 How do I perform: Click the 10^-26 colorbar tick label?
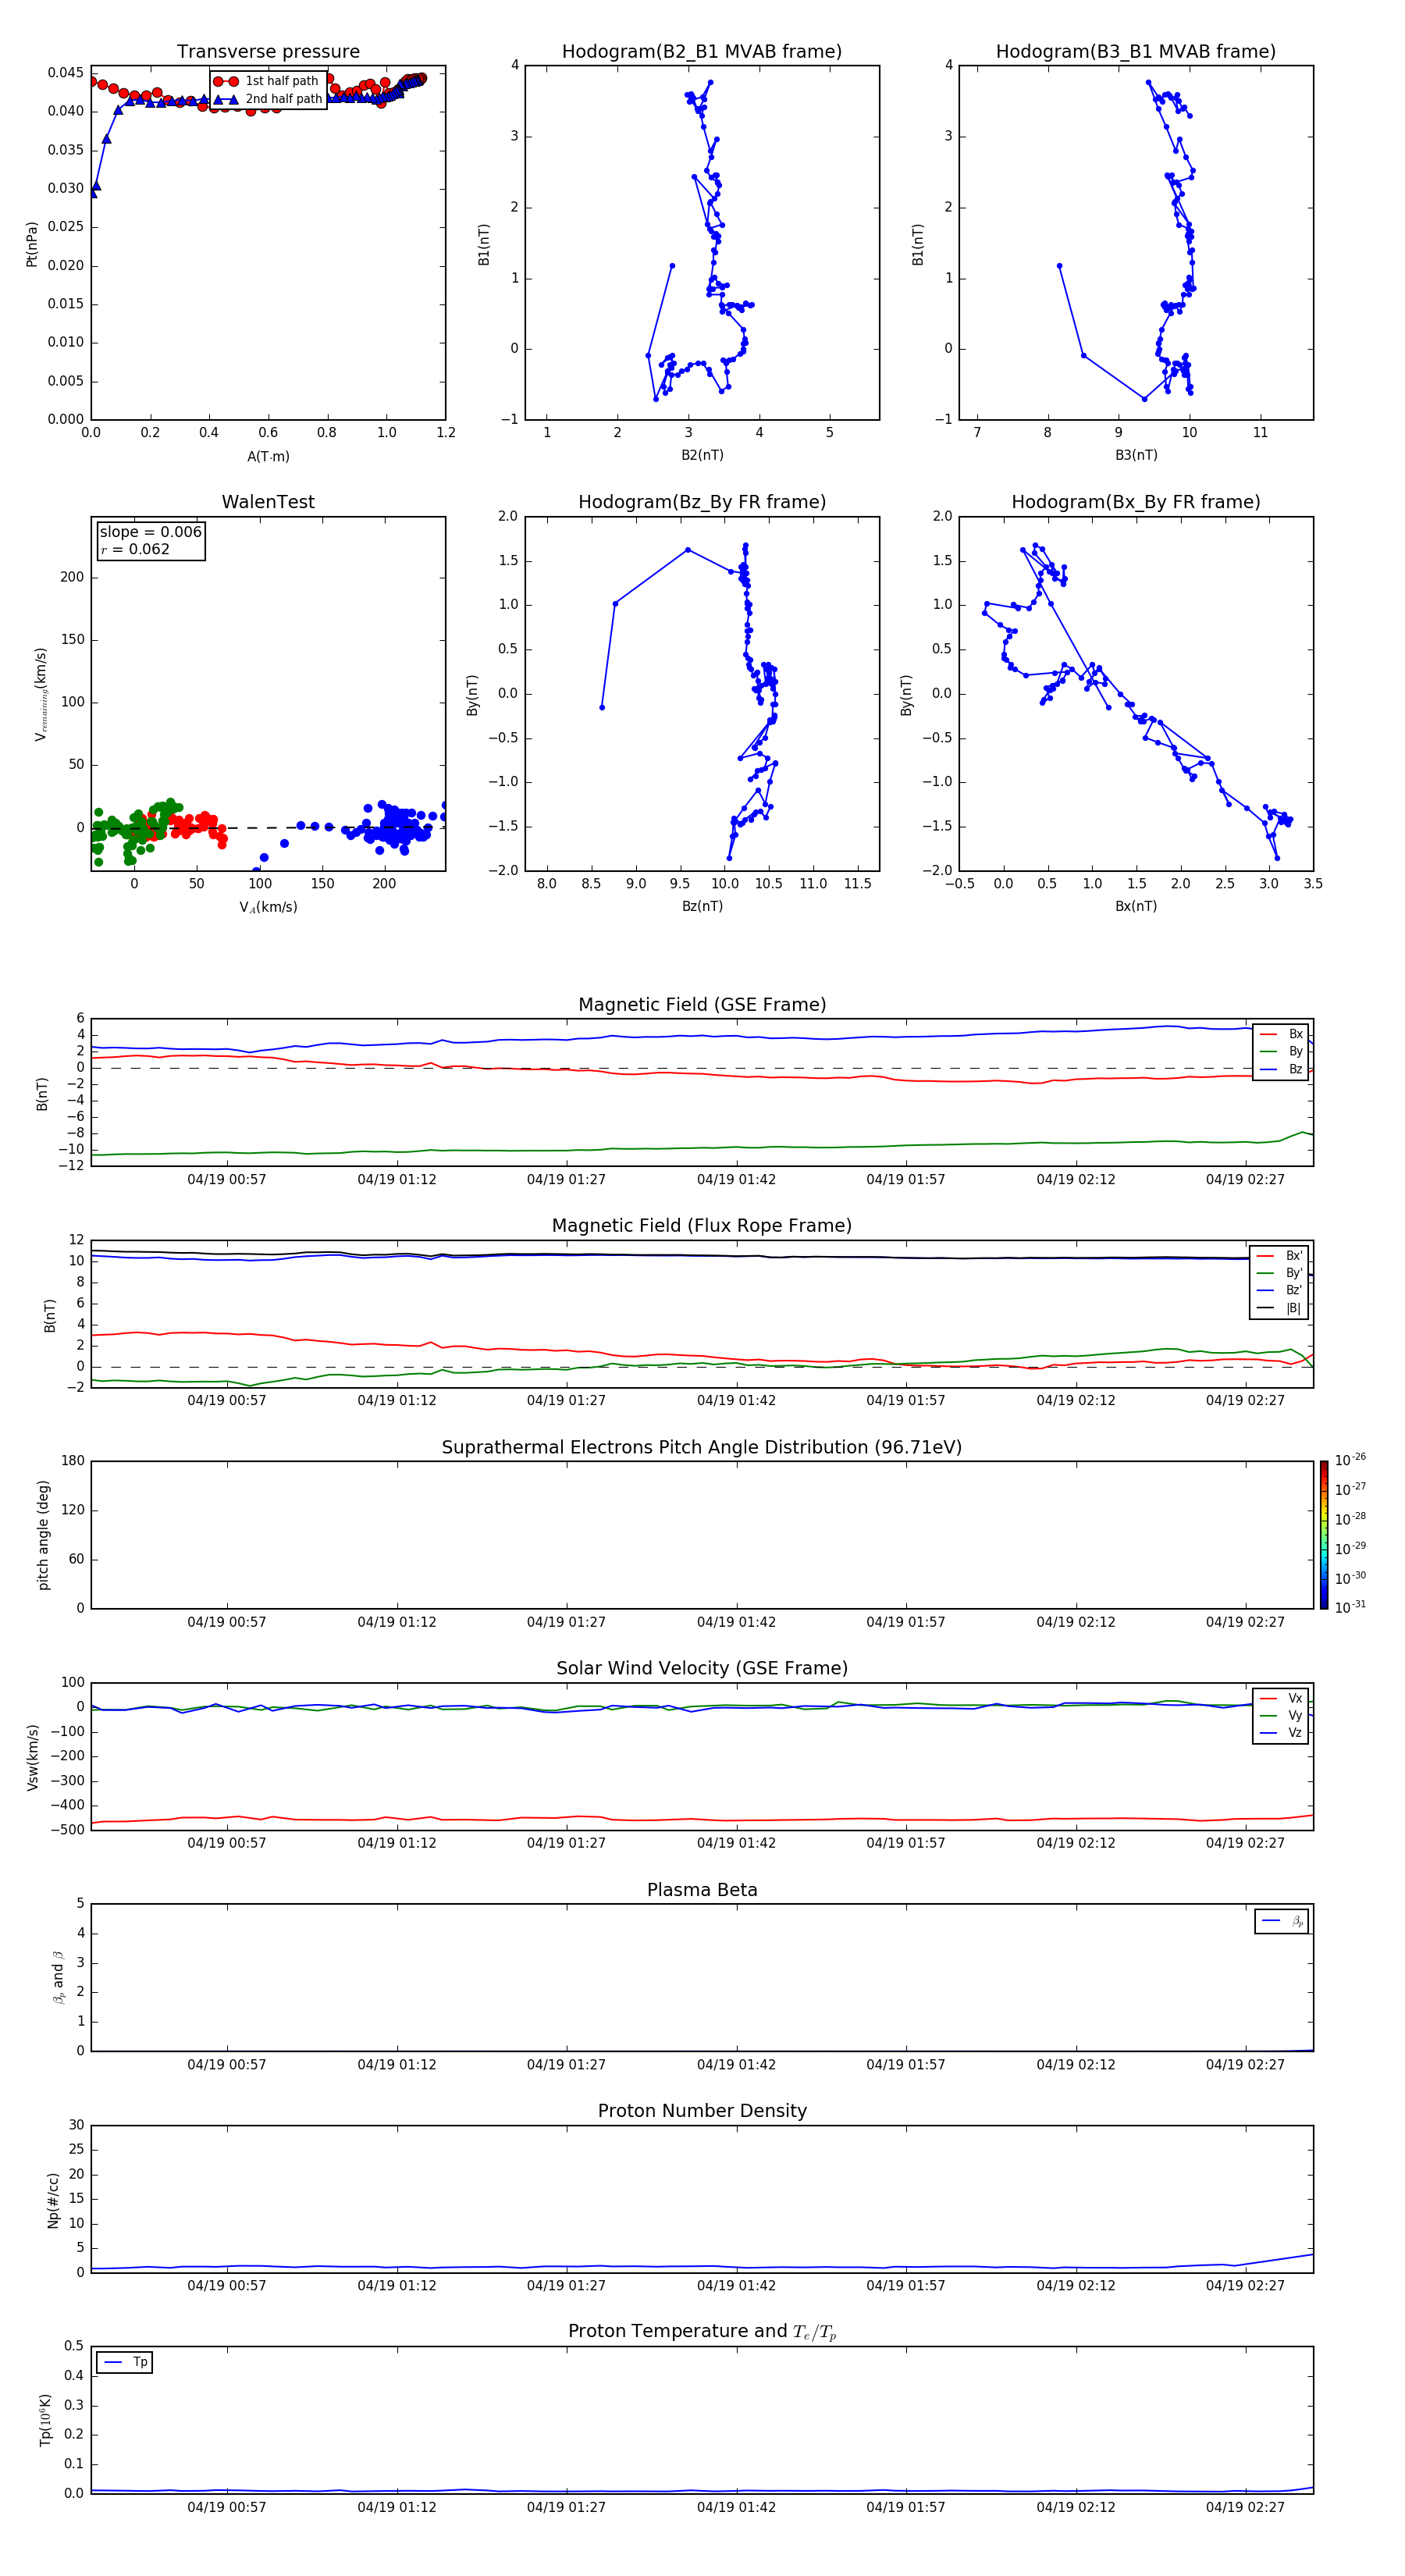[1351, 1461]
